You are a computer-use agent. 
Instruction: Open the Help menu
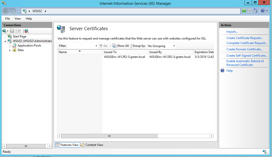[29, 19]
